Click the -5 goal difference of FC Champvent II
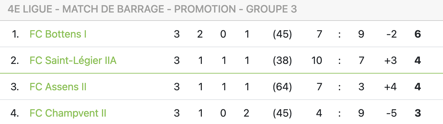This screenshot has height=124, width=443. point(391,113)
